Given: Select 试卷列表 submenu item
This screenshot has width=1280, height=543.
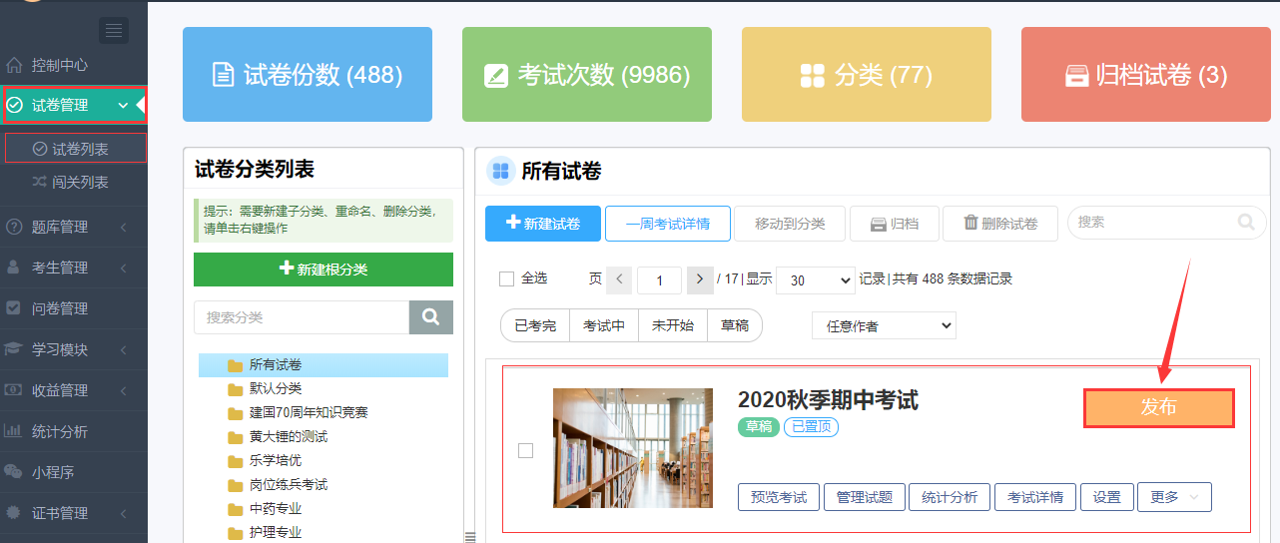Looking at the screenshot, I should pos(76,149).
